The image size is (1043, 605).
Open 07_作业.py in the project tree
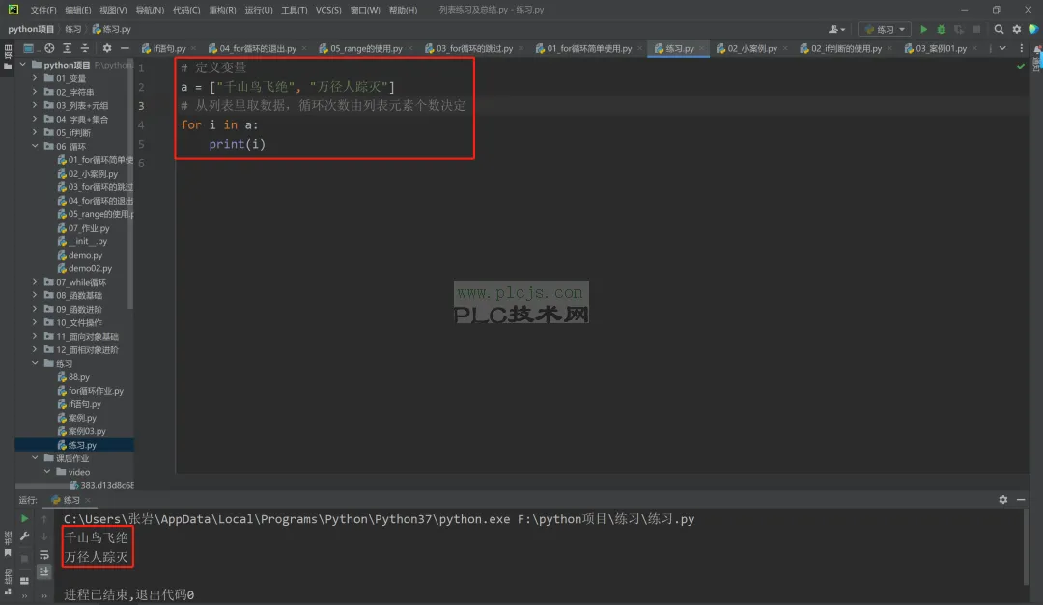[x=89, y=228]
